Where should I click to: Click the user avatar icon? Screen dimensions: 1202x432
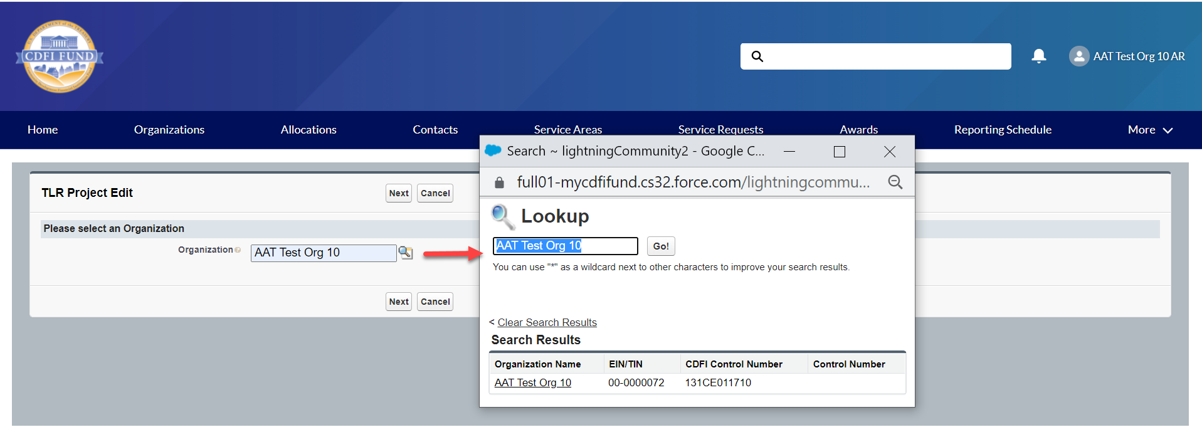click(1079, 56)
